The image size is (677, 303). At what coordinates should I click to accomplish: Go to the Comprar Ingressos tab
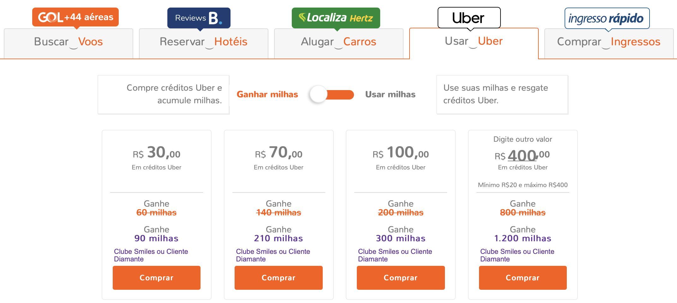pyautogui.click(x=609, y=43)
